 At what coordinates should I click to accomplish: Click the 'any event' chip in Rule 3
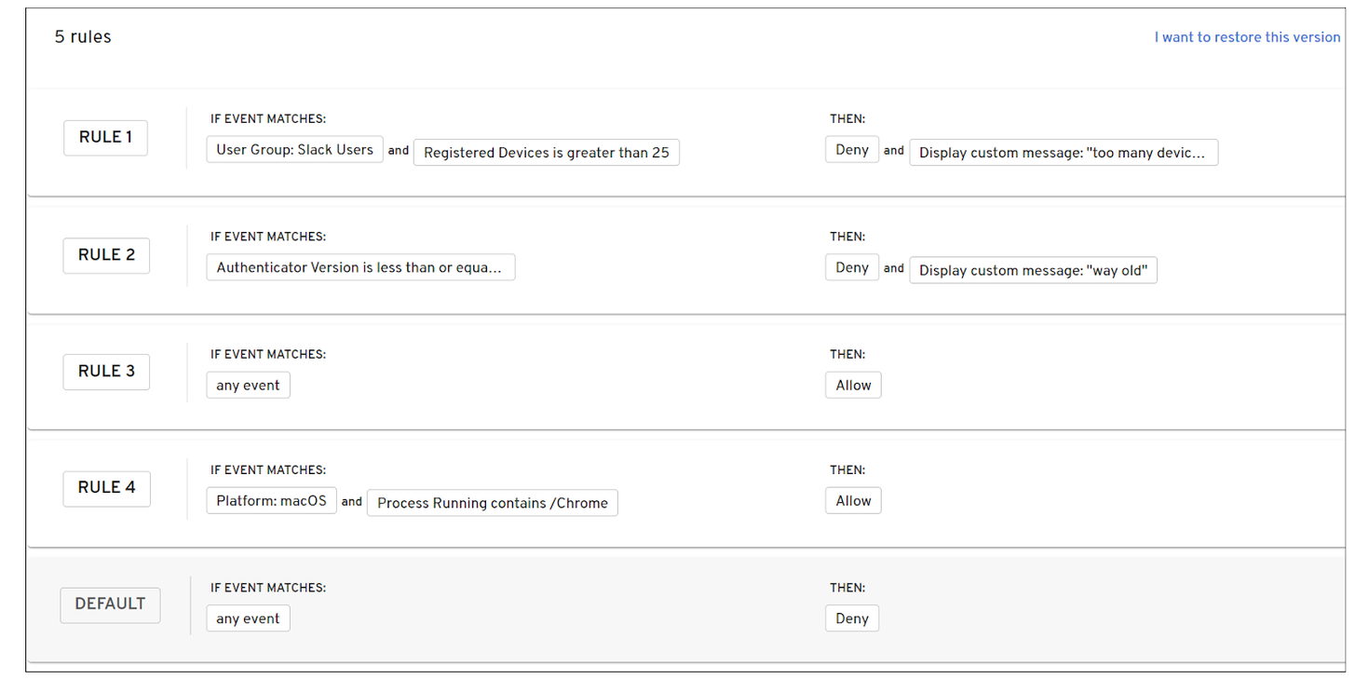(x=248, y=386)
